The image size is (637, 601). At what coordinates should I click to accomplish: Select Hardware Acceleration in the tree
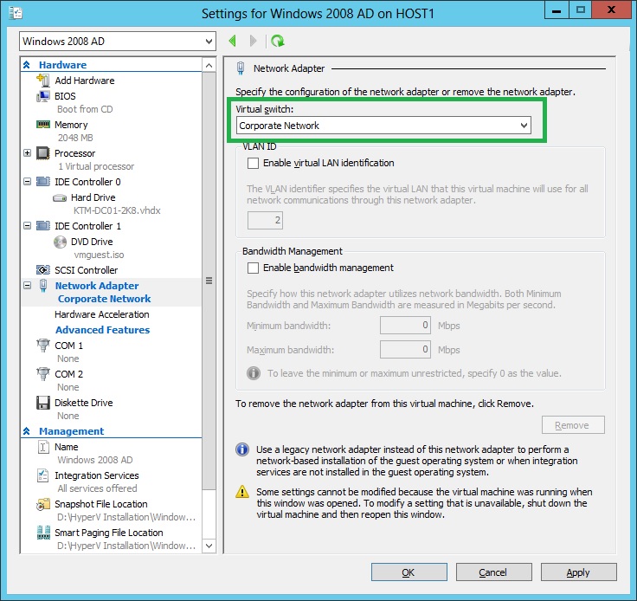101,314
